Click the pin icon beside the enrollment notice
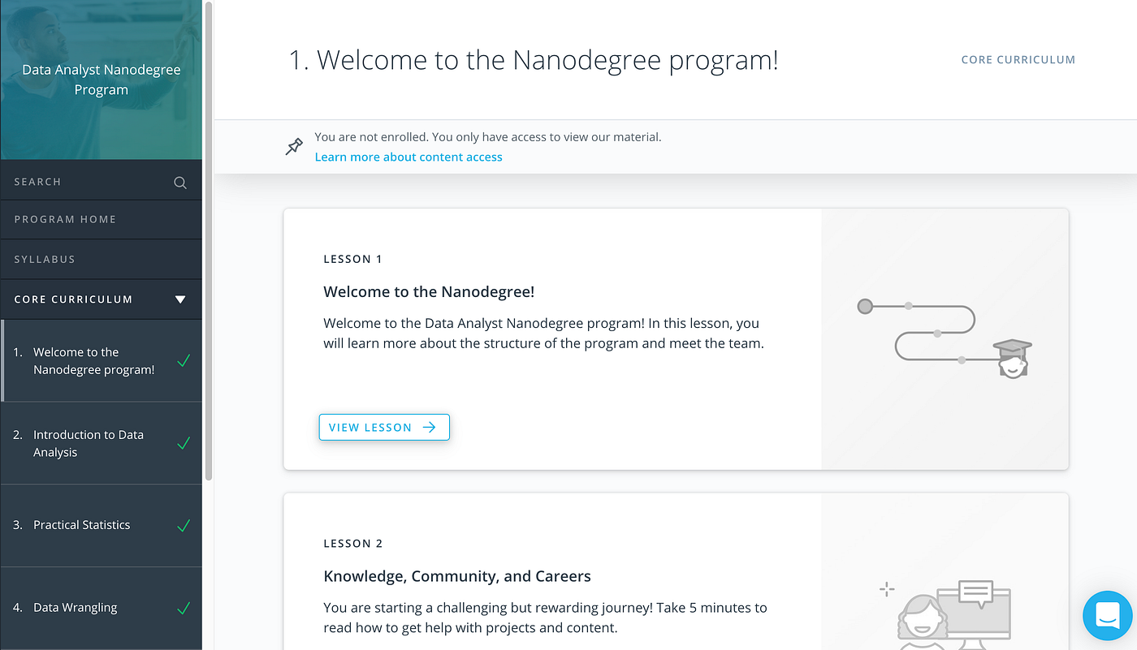The height and width of the screenshot is (650, 1137). (x=293, y=146)
